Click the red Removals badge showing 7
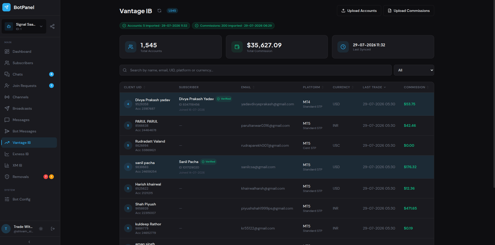495x245 pixels. coord(46,177)
